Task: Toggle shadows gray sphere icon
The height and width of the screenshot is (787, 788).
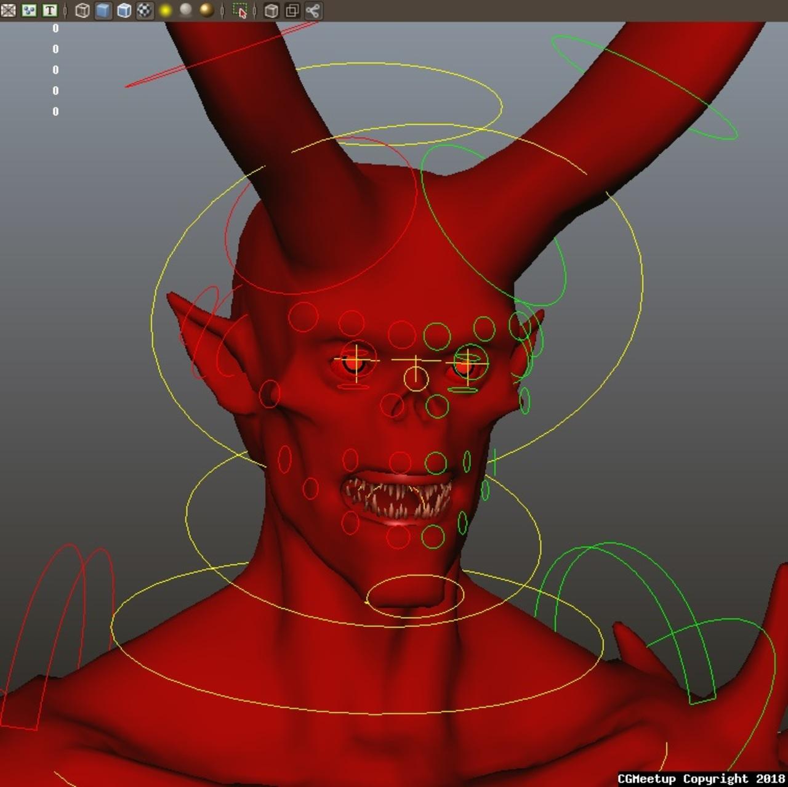Action: tap(186, 10)
